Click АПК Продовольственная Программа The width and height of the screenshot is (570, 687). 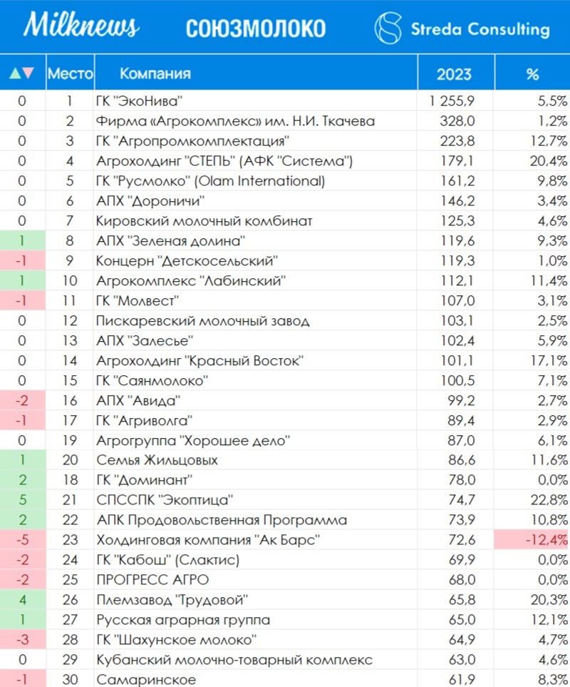[222, 520]
